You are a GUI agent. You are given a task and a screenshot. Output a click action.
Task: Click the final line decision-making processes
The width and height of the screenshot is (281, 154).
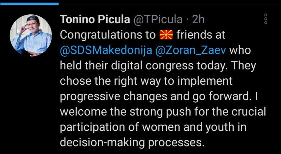click(x=132, y=143)
